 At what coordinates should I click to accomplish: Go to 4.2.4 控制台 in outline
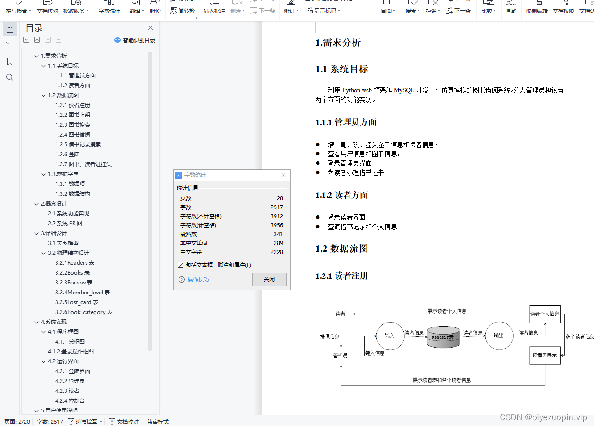pos(70,401)
